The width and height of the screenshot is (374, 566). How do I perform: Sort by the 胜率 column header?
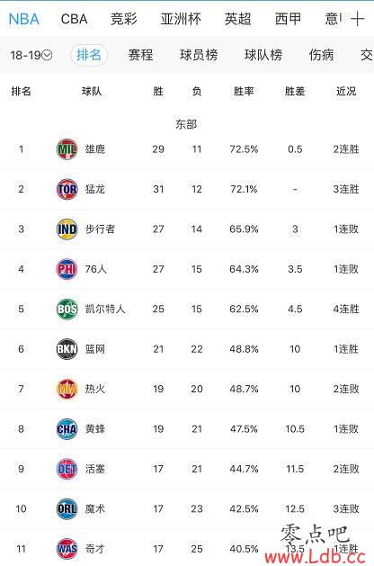pyautogui.click(x=244, y=91)
